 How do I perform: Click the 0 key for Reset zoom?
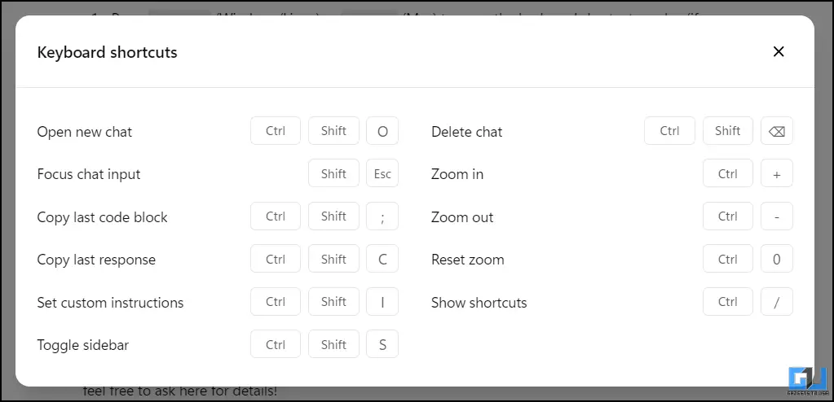pyautogui.click(x=777, y=259)
